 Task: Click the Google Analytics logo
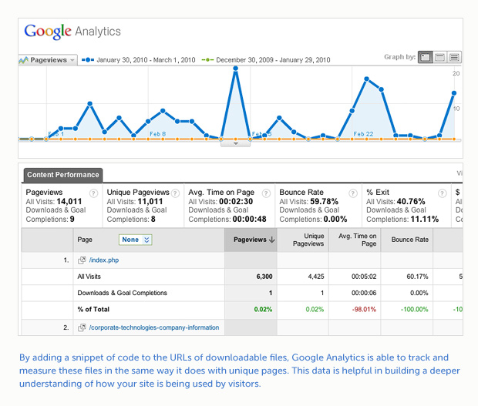(x=72, y=32)
